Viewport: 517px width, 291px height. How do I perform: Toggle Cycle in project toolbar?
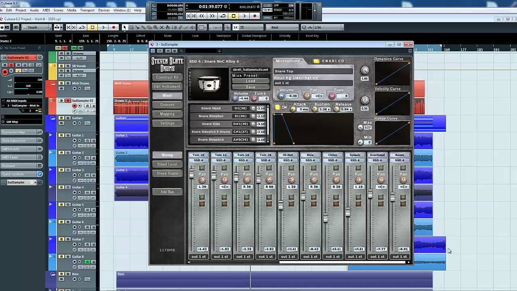coord(82,27)
